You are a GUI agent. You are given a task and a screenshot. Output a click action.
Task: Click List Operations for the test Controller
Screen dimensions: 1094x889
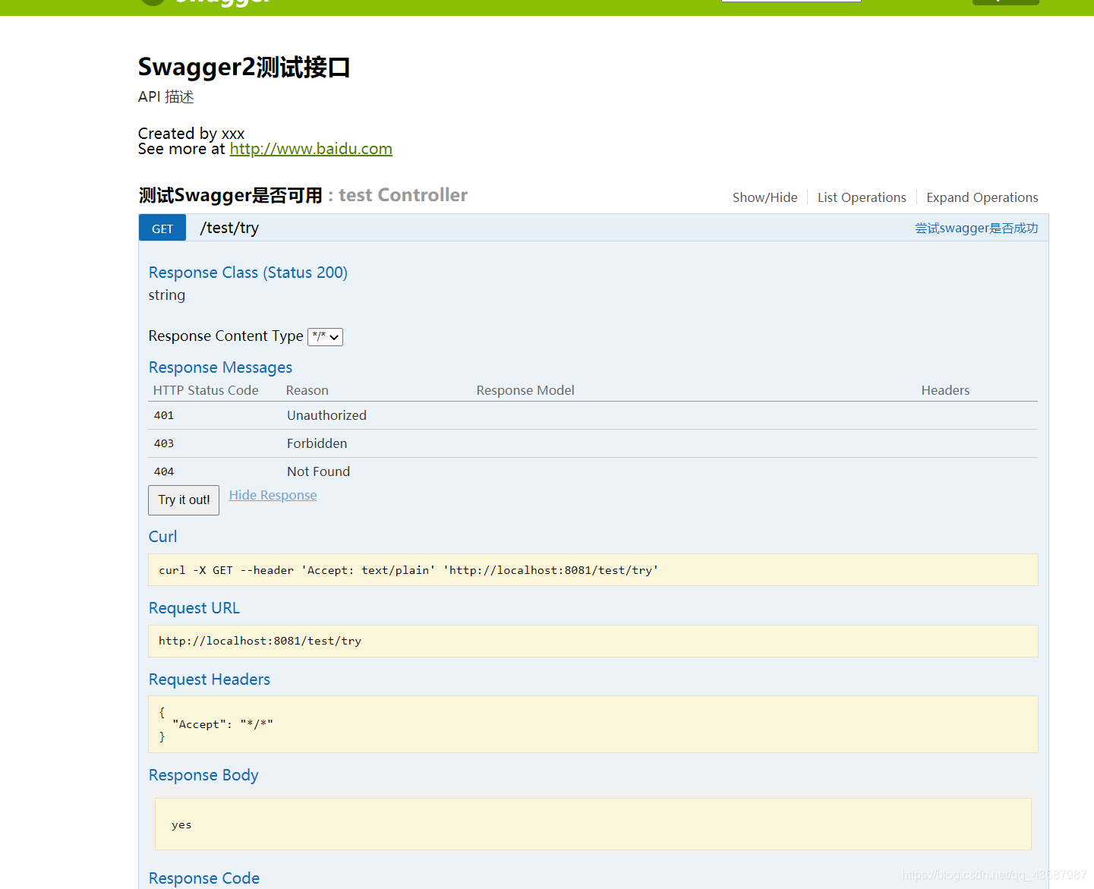(x=862, y=197)
